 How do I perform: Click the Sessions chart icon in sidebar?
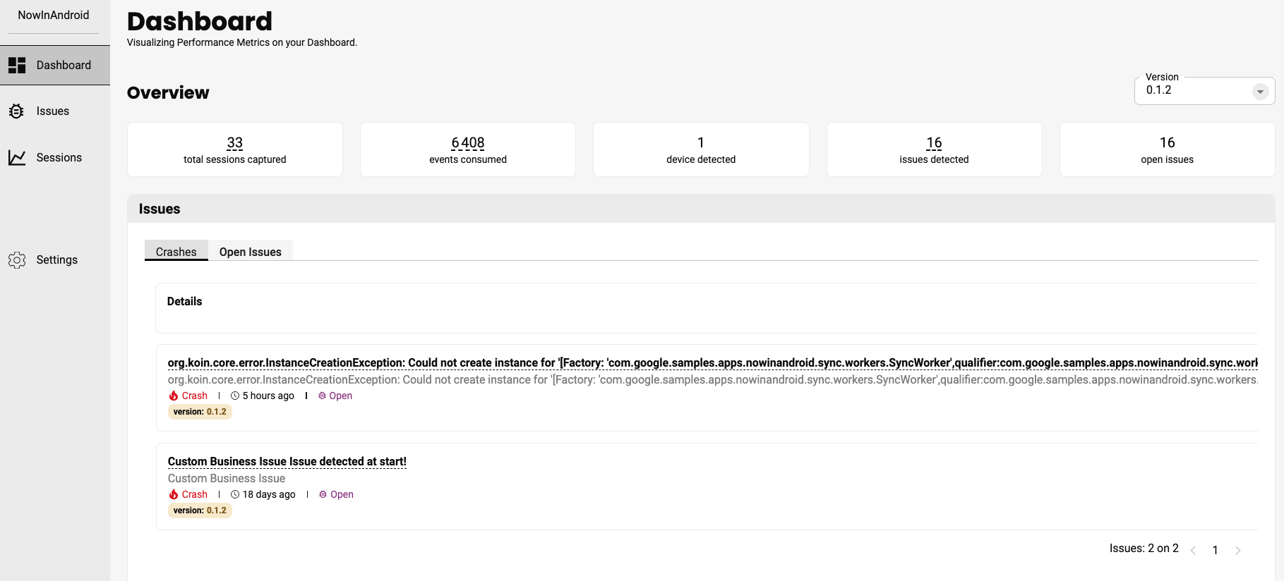pos(17,158)
